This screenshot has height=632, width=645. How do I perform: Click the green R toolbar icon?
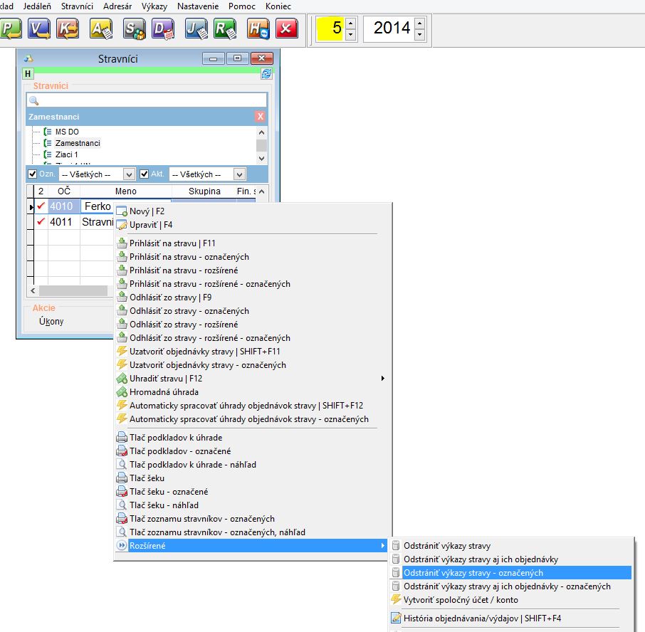225,29
